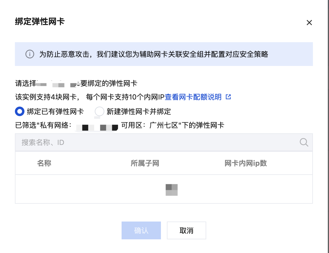
Task: Focus the 搜索名称、ID search field
Action: (x=164, y=143)
